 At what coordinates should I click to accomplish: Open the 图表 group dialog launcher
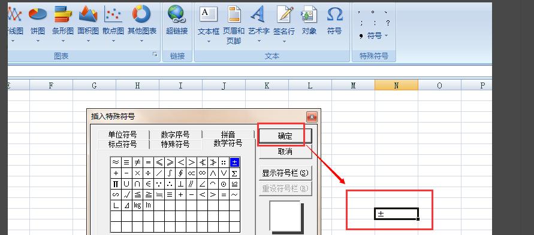tap(155, 54)
